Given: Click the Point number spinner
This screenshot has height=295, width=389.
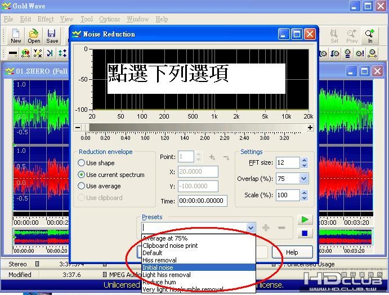Looking at the screenshot, I should click(198, 157).
